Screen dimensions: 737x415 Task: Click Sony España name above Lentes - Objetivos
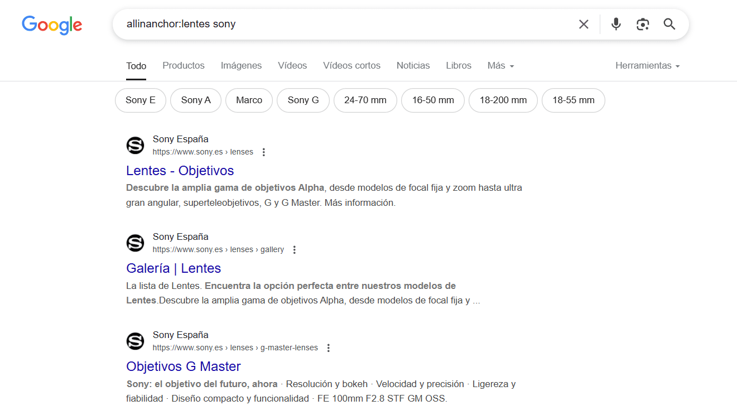[x=180, y=139]
